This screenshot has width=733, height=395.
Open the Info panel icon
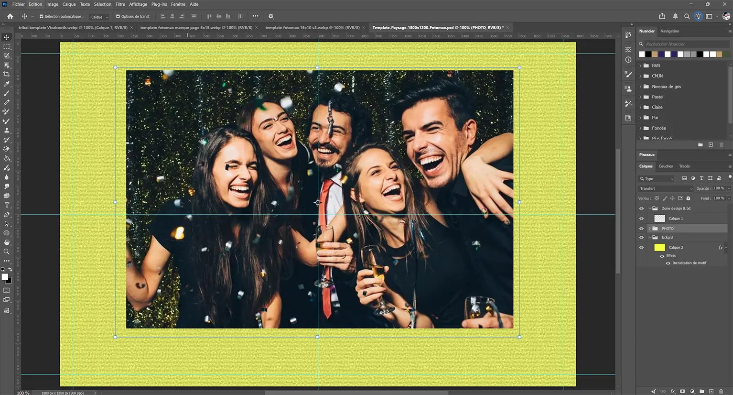[628, 60]
